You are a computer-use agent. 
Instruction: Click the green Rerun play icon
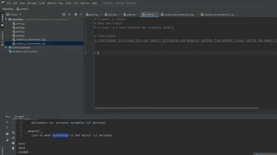coord(7,122)
